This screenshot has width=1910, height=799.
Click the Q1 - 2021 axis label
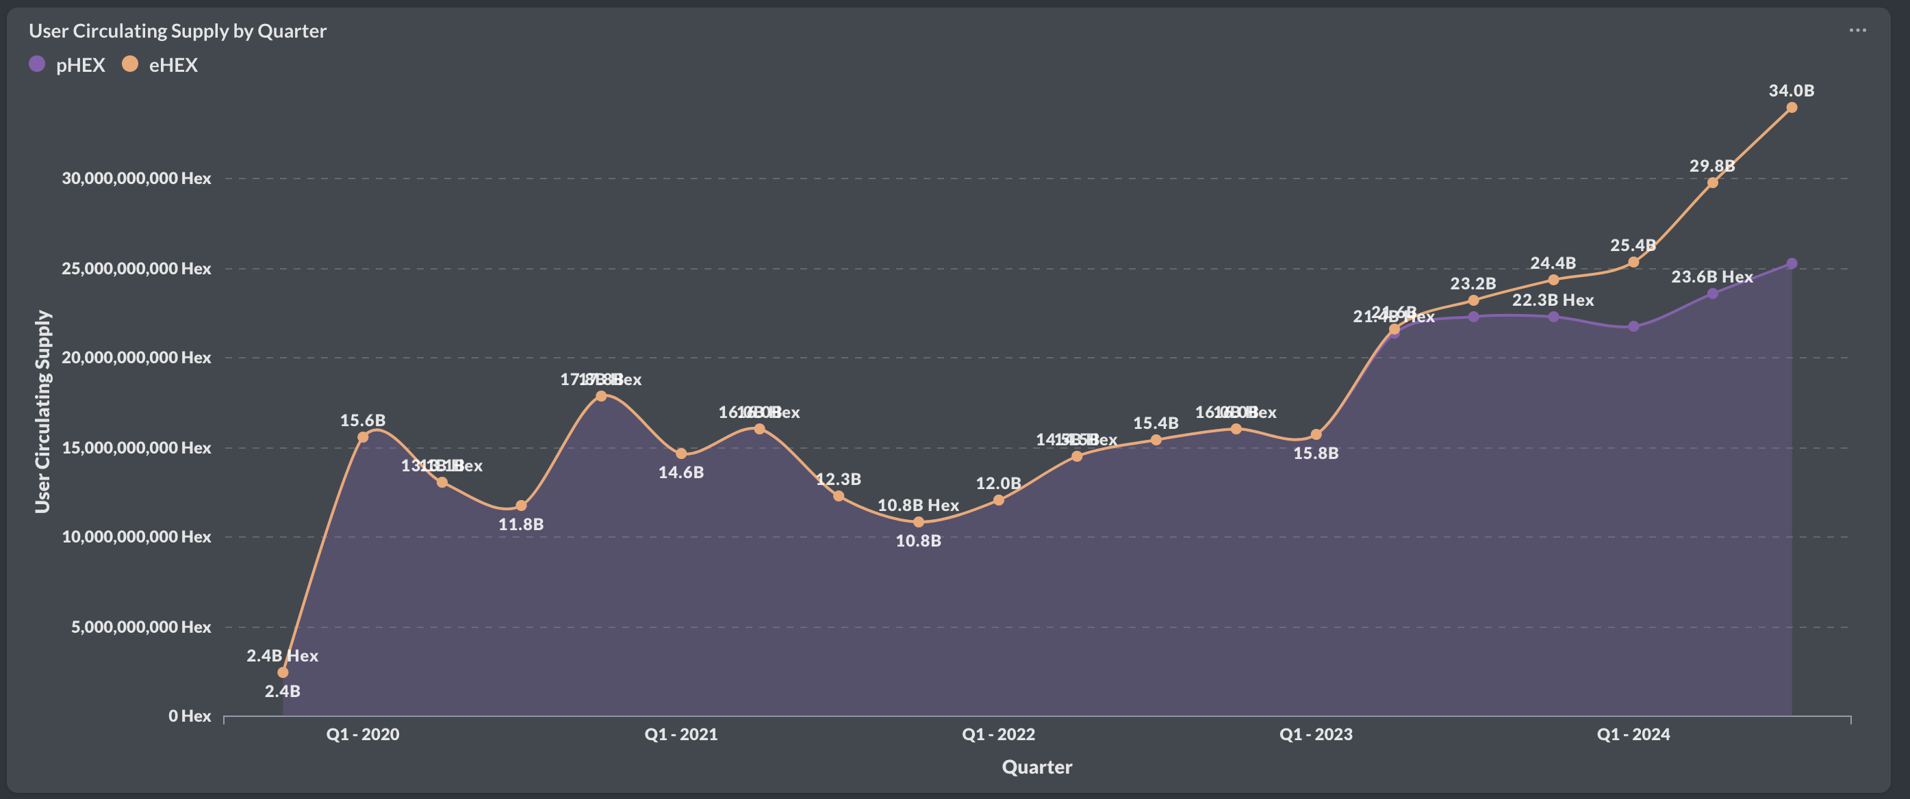680,735
